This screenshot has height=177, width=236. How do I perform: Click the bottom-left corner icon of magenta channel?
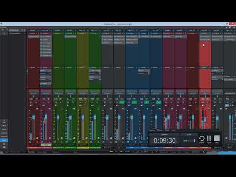click(42, 142)
